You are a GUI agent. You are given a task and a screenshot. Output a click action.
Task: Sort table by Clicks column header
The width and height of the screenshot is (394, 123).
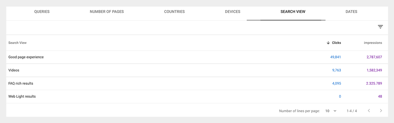337,43
